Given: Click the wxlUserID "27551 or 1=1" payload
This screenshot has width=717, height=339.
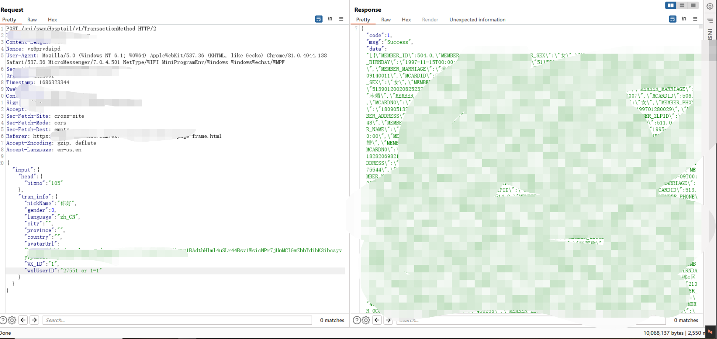Looking at the screenshot, I should [x=81, y=271].
